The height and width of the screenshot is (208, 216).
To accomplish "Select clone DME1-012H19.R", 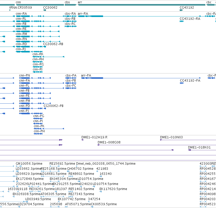I will [x=94, y=137].
